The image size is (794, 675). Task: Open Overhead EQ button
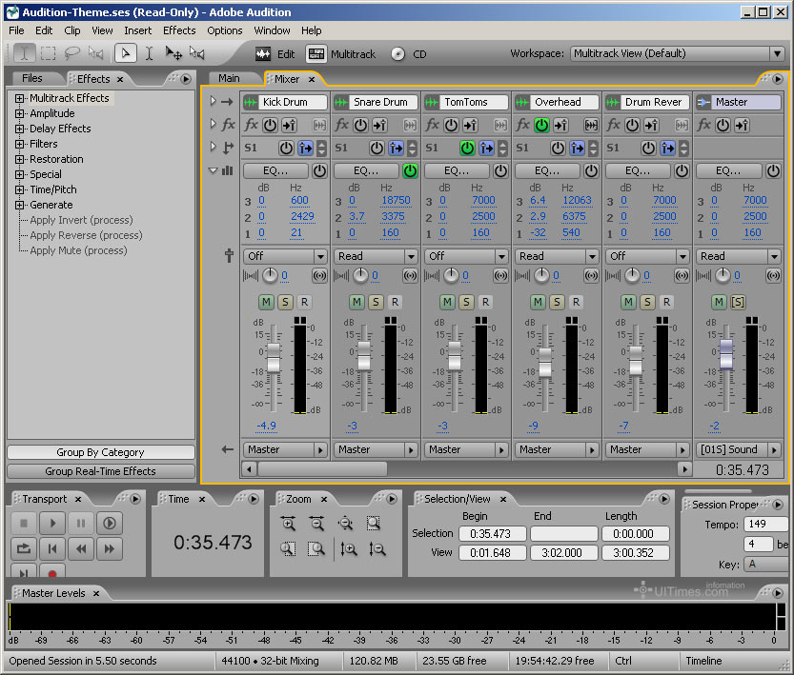coord(547,171)
